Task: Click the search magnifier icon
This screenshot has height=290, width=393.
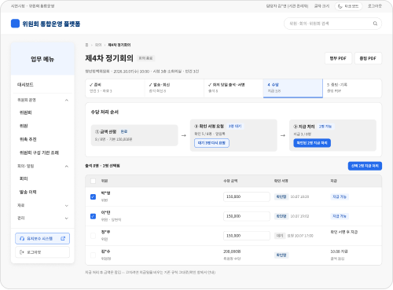Action: click(375, 24)
